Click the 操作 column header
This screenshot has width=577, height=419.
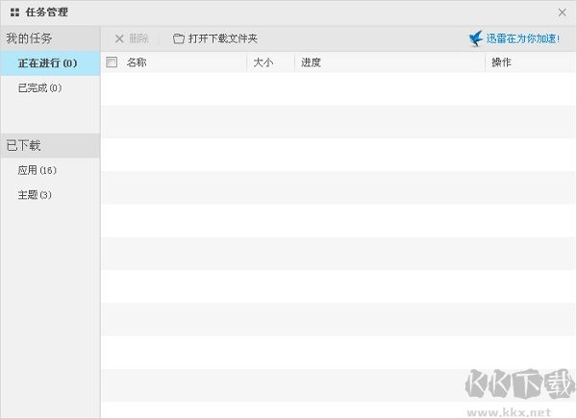tap(502, 62)
